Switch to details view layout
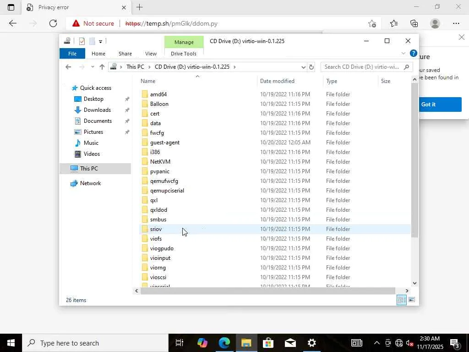469x352 pixels. pos(401,300)
